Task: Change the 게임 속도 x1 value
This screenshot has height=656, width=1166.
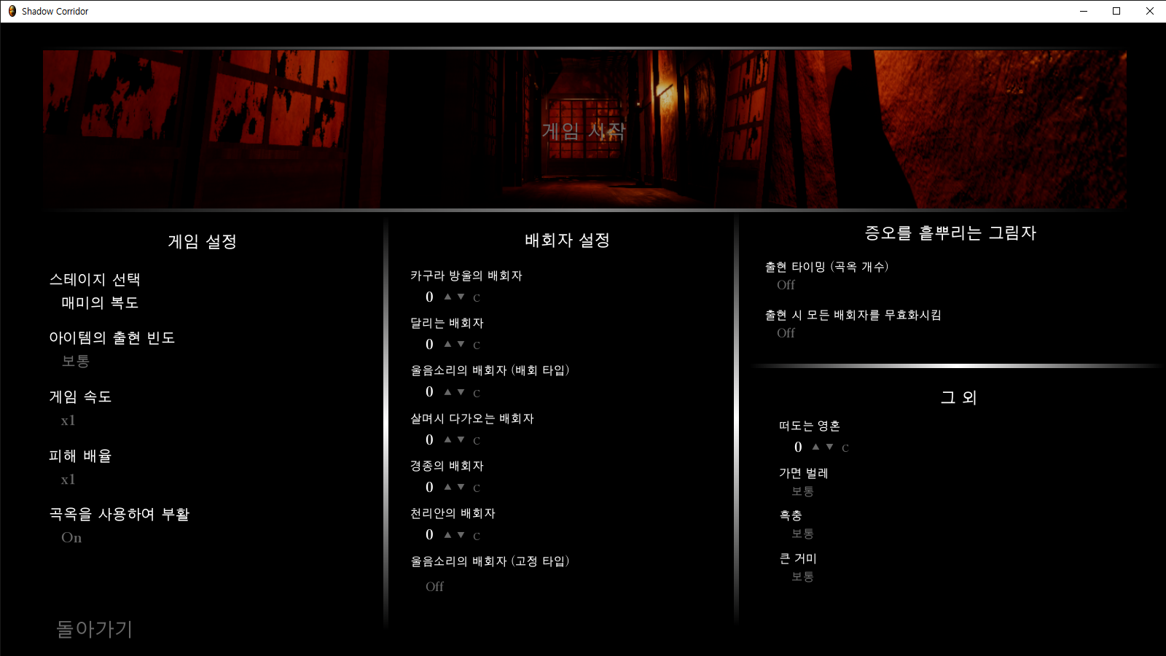Action: (x=68, y=421)
